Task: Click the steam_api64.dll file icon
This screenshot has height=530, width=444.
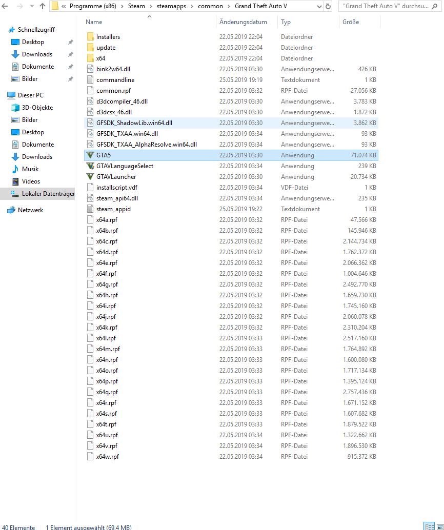Action: (90, 198)
